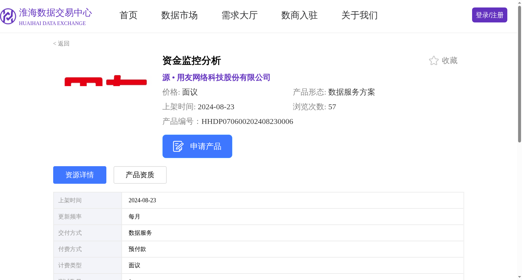Click the 登录/注册 button
522x280 pixels.
pos(489,15)
